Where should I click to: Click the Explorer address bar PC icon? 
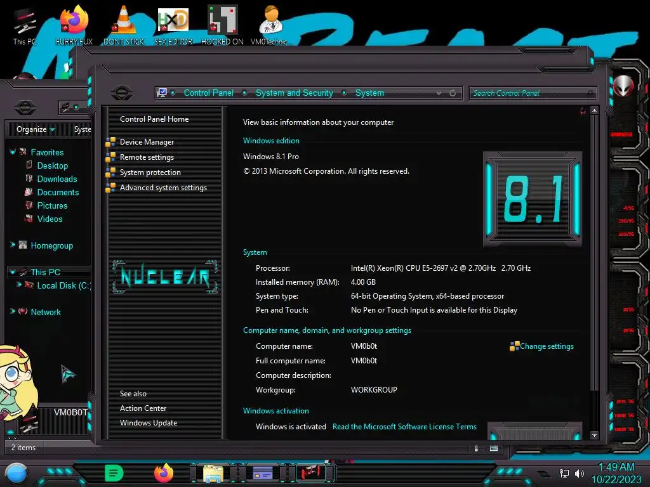tap(65, 108)
